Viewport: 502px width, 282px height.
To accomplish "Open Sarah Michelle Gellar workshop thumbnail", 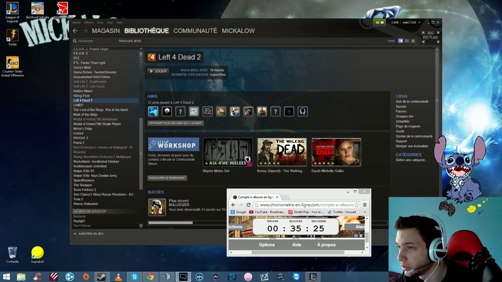I will click(336, 152).
